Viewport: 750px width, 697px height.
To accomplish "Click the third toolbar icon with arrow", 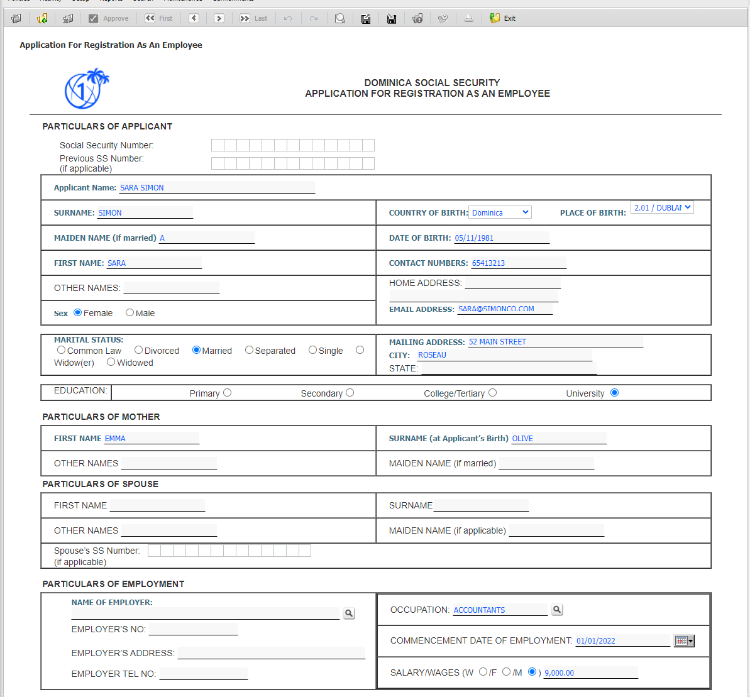I will pos(68,19).
